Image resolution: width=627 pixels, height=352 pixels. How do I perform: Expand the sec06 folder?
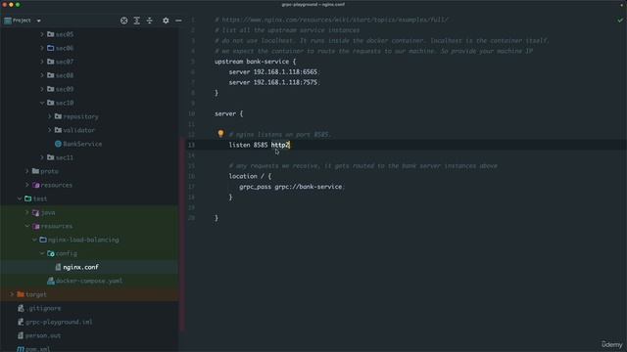point(42,48)
